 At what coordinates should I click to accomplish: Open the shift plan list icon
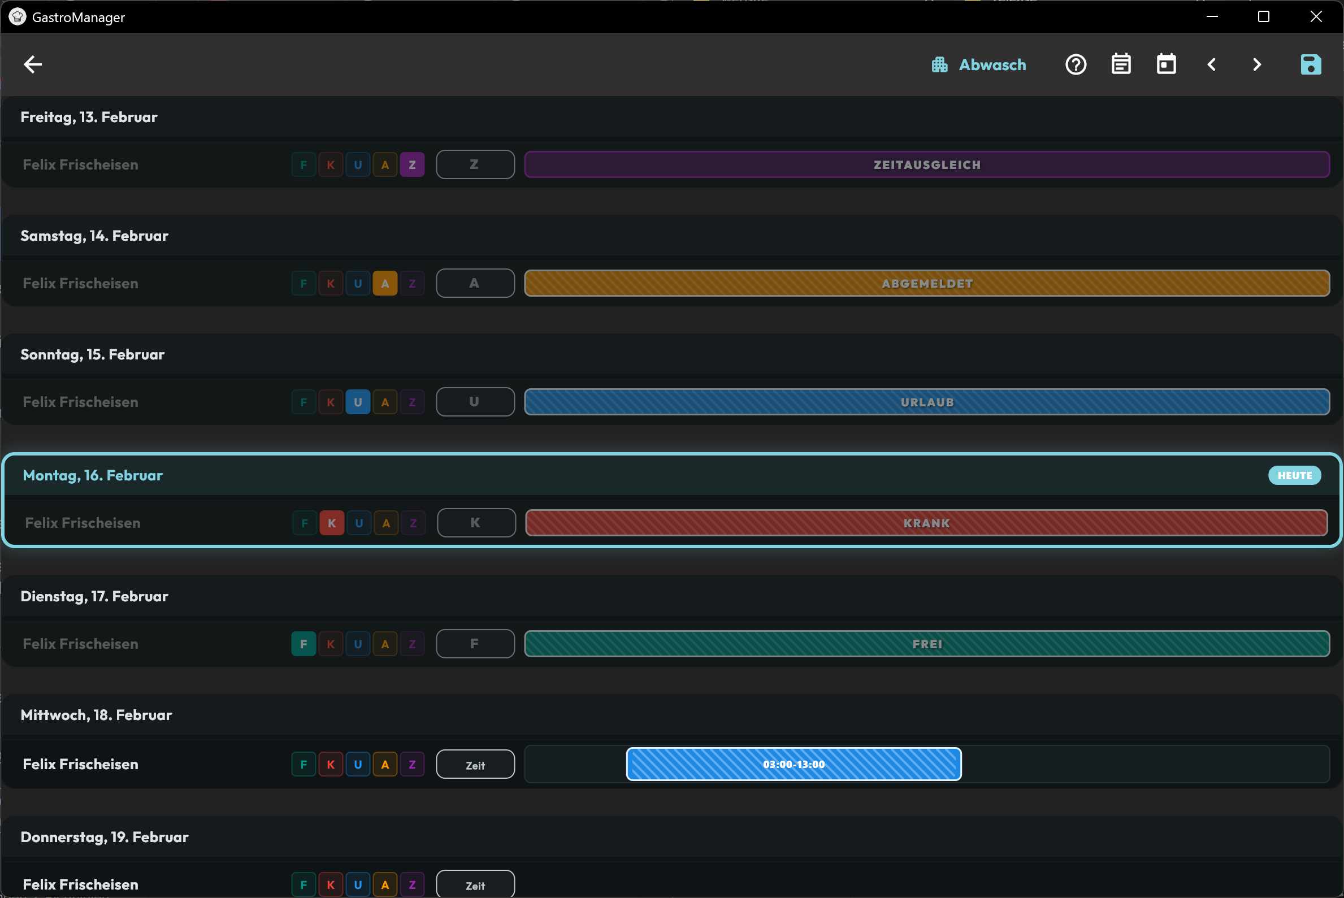point(1121,63)
